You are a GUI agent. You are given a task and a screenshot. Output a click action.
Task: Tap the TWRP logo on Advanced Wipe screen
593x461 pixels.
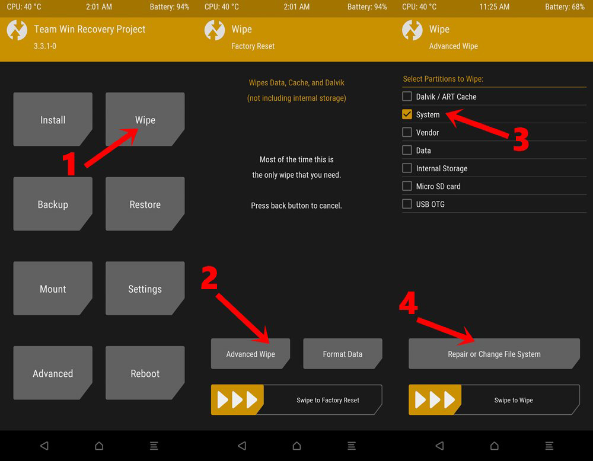(x=412, y=30)
